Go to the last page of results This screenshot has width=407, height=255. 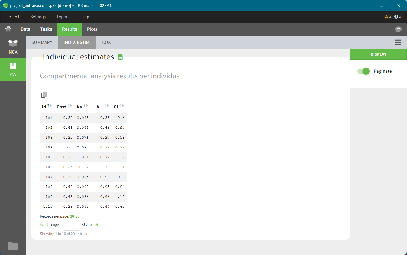(97, 225)
